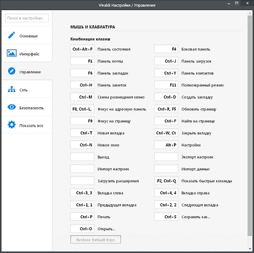Click the scrollbar up arrow
The height and width of the screenshot is (253, 254).
pos(249,13)
